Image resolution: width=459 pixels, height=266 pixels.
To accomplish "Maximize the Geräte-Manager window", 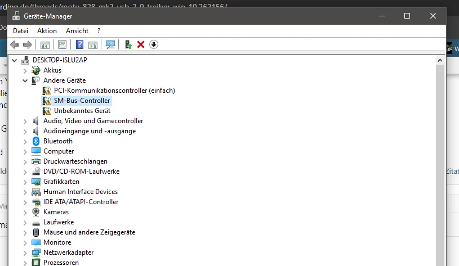I will (407, 16).
